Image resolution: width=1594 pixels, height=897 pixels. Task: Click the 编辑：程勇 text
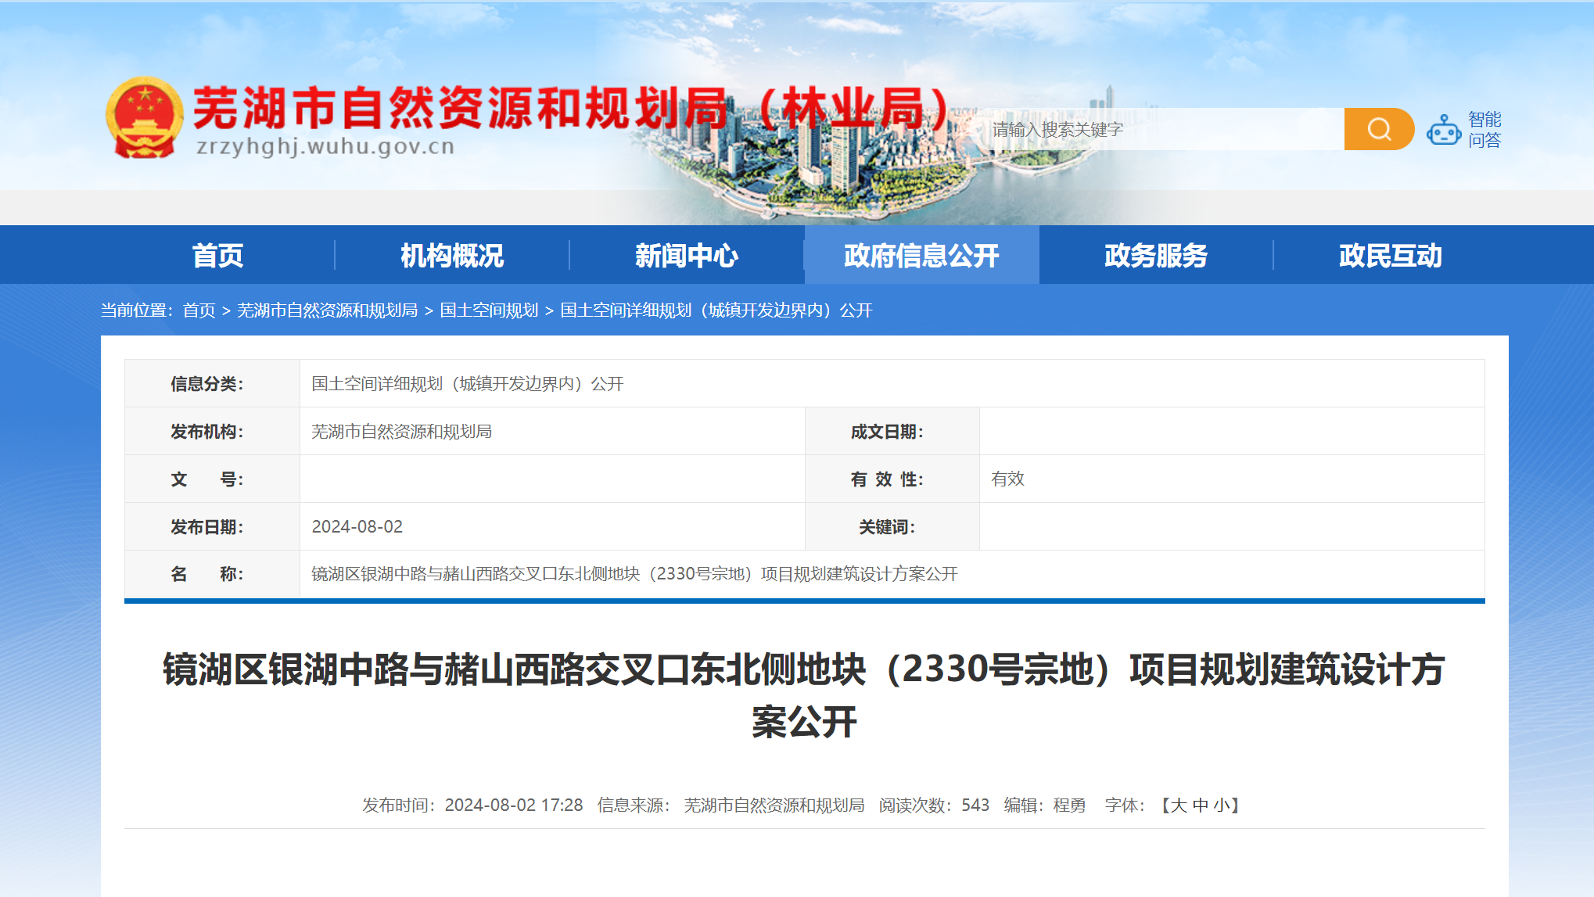[x=1045, y=805]
